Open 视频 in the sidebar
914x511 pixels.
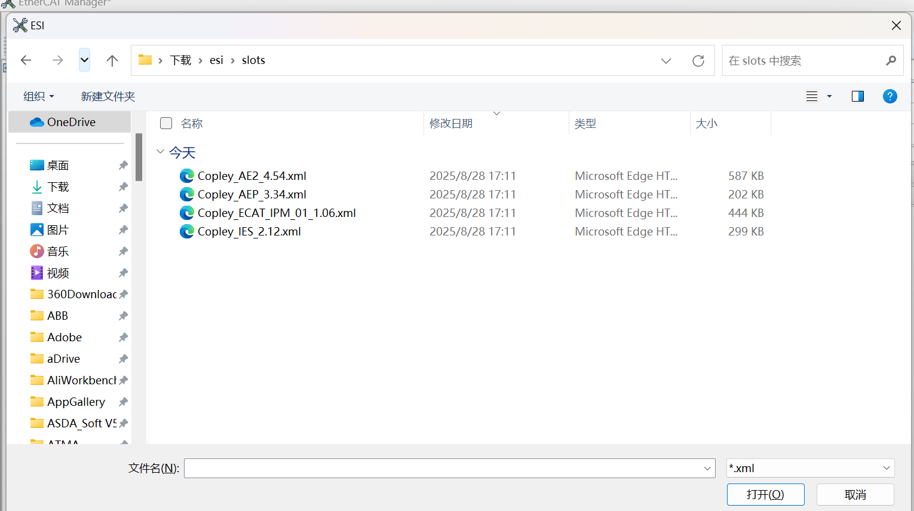click(x=58, y=273)
